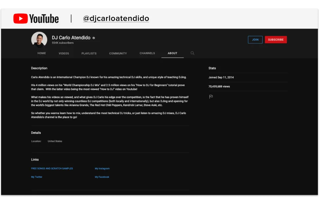Go to the Playlists tab
Viewport: 319px width, 197px height.
click(x=89, y=54)
